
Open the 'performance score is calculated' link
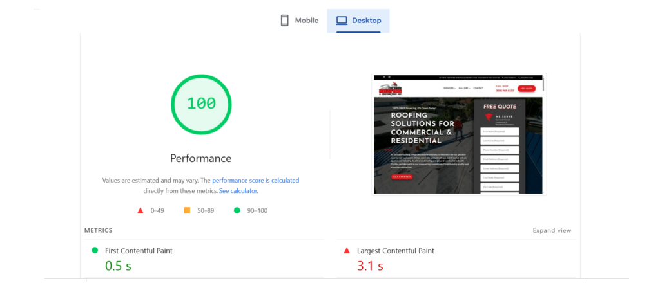click(x=255, y=181)
